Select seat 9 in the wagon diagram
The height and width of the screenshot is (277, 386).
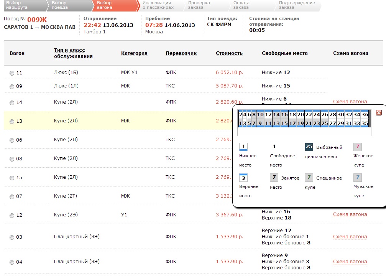[260, 124]
